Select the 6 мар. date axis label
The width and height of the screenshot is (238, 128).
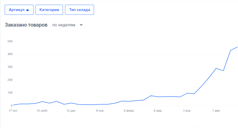click(x=158, y=111)
